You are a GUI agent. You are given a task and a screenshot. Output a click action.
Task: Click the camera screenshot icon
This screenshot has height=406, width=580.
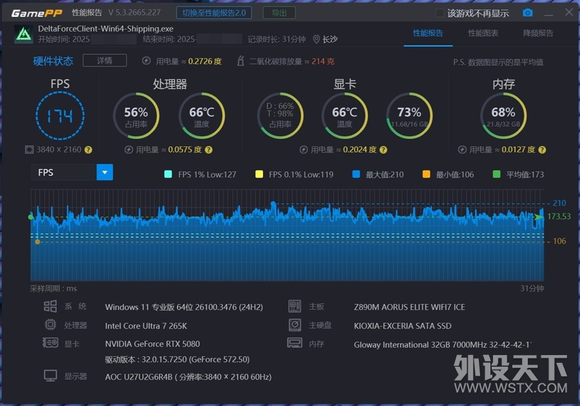pos(527,13)
